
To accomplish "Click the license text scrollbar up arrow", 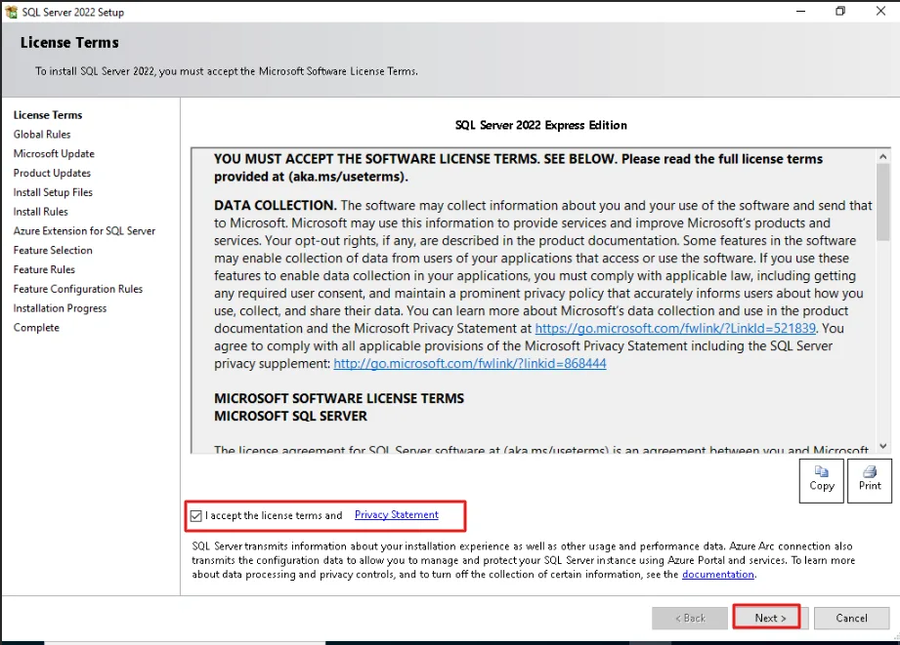I will (882, 156).
